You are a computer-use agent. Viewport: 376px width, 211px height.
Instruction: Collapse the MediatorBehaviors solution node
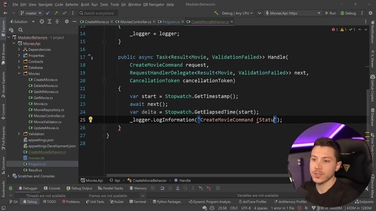click(x=9, y=38)
